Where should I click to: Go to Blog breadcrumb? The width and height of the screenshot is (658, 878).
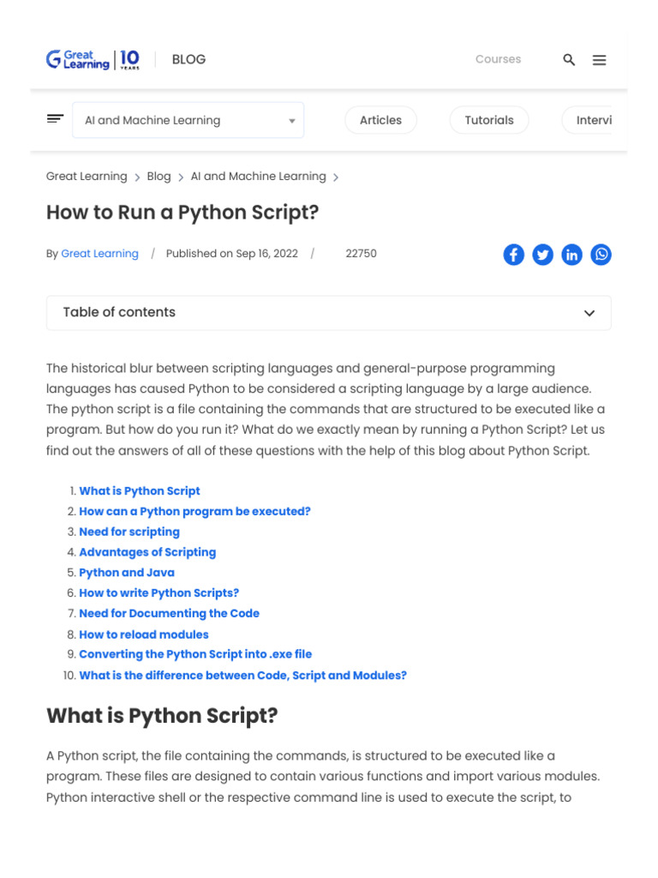(x=159, y=176)
